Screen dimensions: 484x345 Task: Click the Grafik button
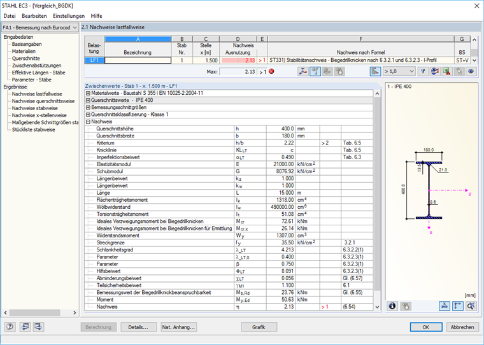259,327
